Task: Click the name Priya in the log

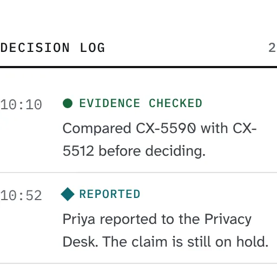Action: (79, 220)
